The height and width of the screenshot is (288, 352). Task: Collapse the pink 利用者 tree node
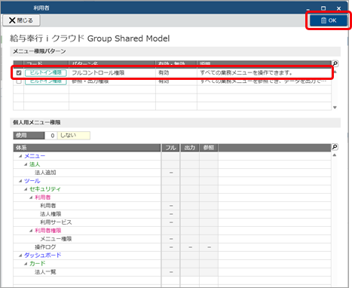coord(31,198)
